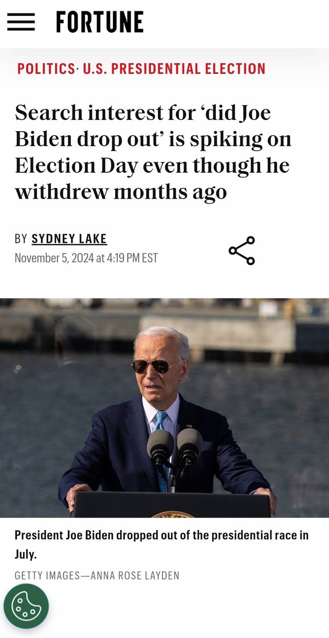This screenshot has height=638, width=329.
Task: Open the hamburger navigation menu
Action: (x=21, y=22)
